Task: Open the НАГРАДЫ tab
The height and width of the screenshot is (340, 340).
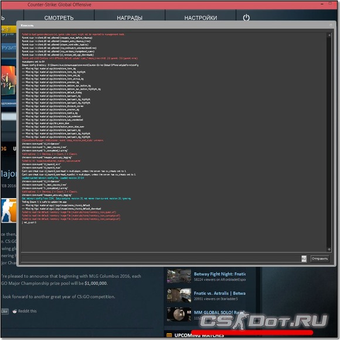Action: click(130, 18)
